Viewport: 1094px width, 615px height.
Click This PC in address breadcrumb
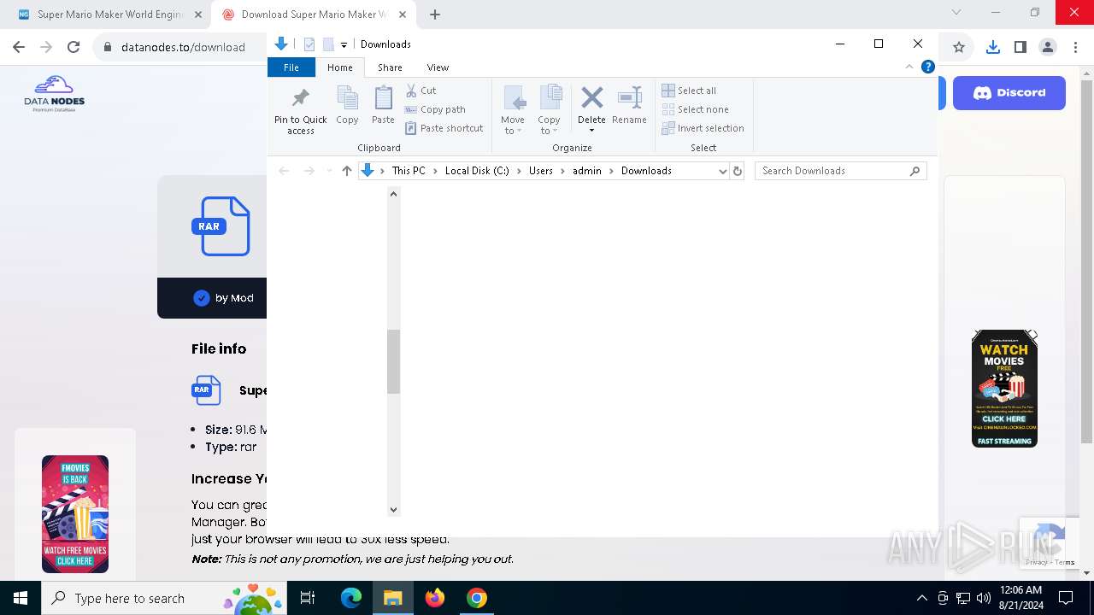[x=409, y=171]
